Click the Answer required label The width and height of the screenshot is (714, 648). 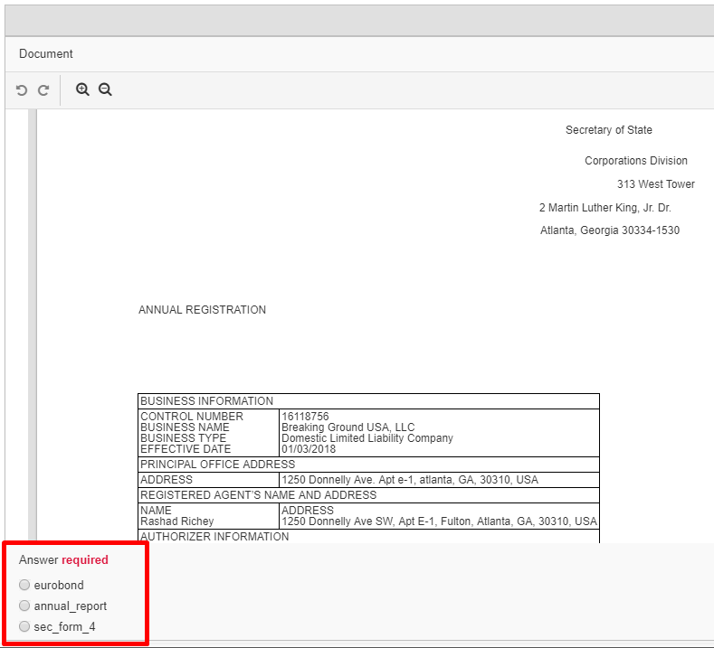tap(63, 559)
